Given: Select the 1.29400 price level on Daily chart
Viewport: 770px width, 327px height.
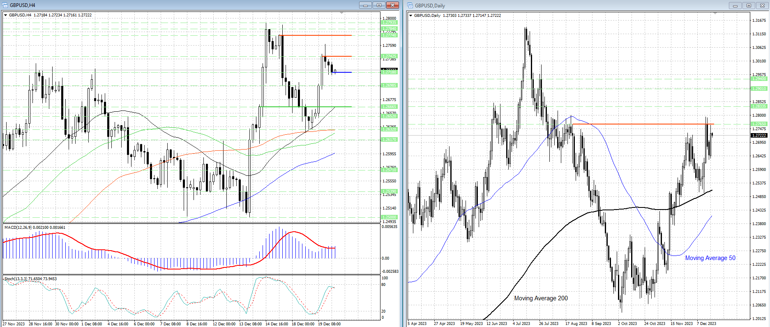Looking at the screenshot, I should click(758, 79).
